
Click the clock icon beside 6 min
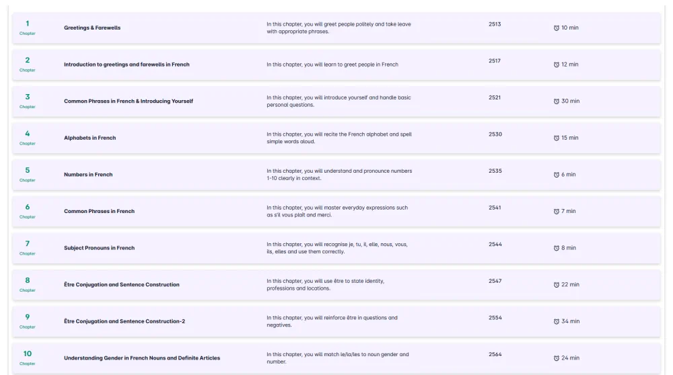coord(557,175)
